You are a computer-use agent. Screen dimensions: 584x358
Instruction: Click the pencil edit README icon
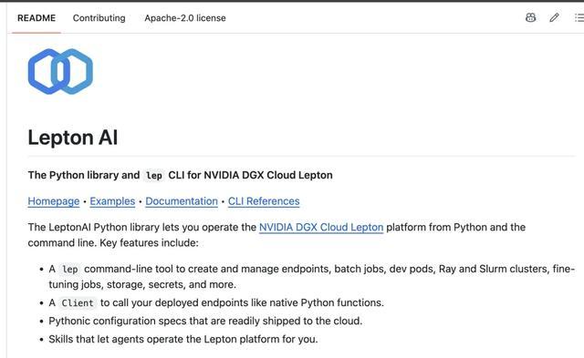554,17
